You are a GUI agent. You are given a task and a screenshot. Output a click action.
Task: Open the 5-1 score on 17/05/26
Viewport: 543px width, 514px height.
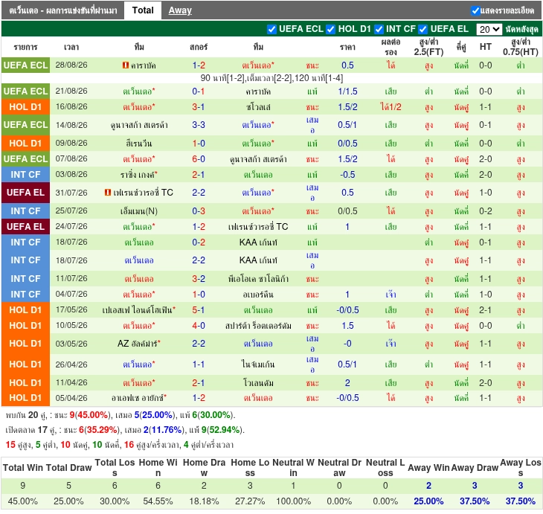199,310
